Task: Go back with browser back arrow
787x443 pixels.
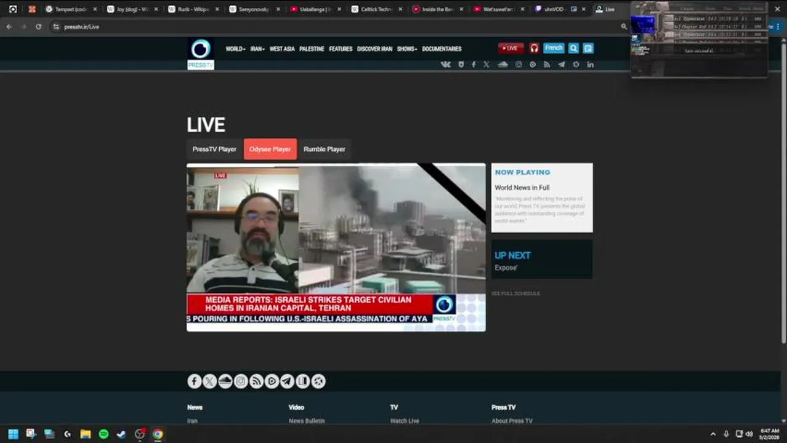Action: 9,26
